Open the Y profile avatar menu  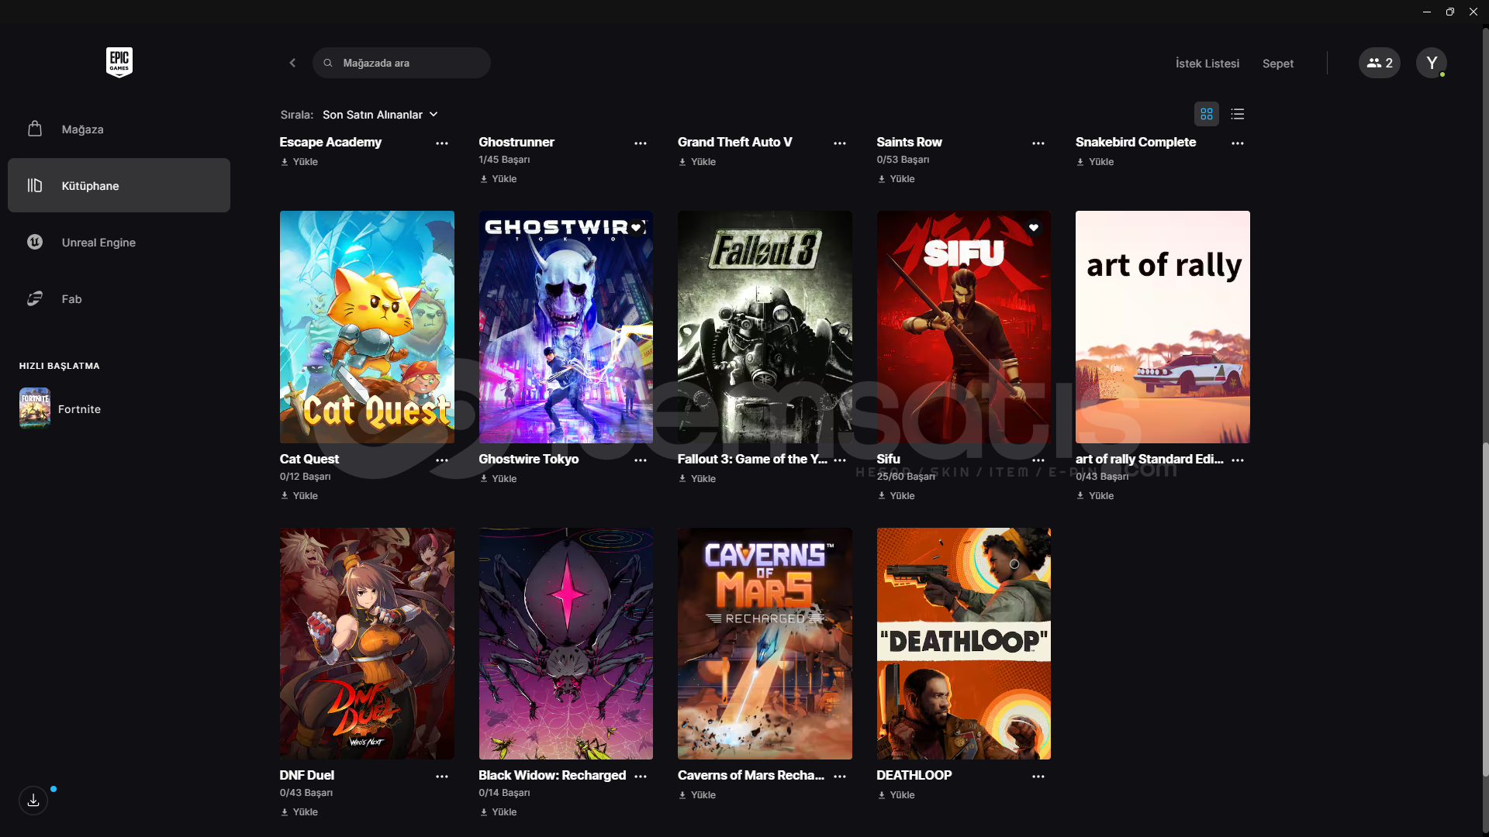coord(1432,63)
